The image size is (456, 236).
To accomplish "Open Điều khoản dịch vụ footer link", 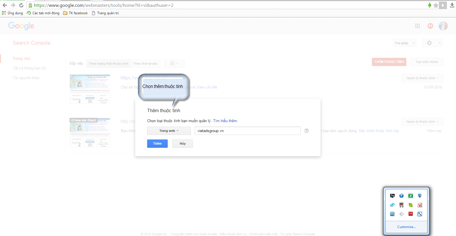I will [x=233, y=234].
